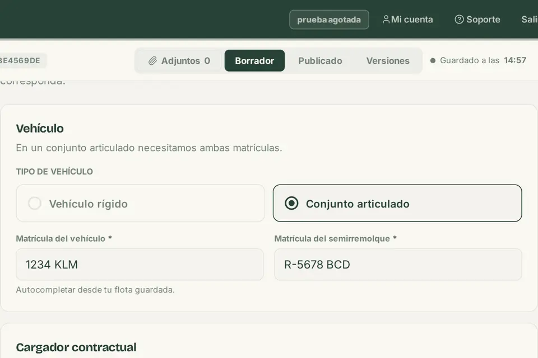Click the paperclip icon beside Adjuntos
Image resolution: width=538 pixels, height=358 pixels.
pyautogui.click(x=152, y=61)
